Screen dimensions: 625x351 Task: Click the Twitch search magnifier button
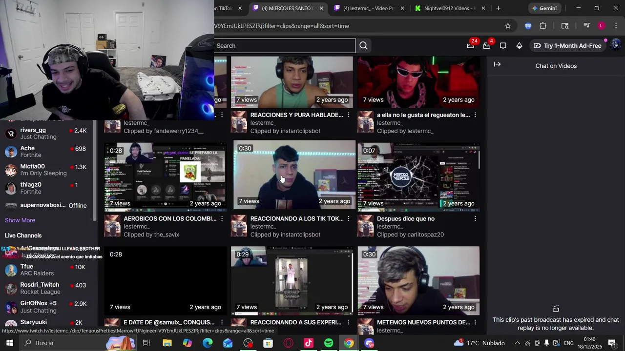point(363,46)
